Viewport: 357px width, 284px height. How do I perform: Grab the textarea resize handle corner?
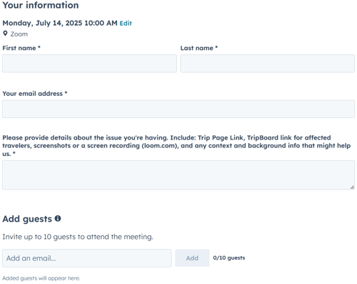352,187
